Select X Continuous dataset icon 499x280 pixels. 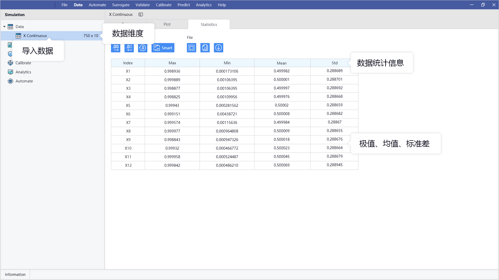18,36
